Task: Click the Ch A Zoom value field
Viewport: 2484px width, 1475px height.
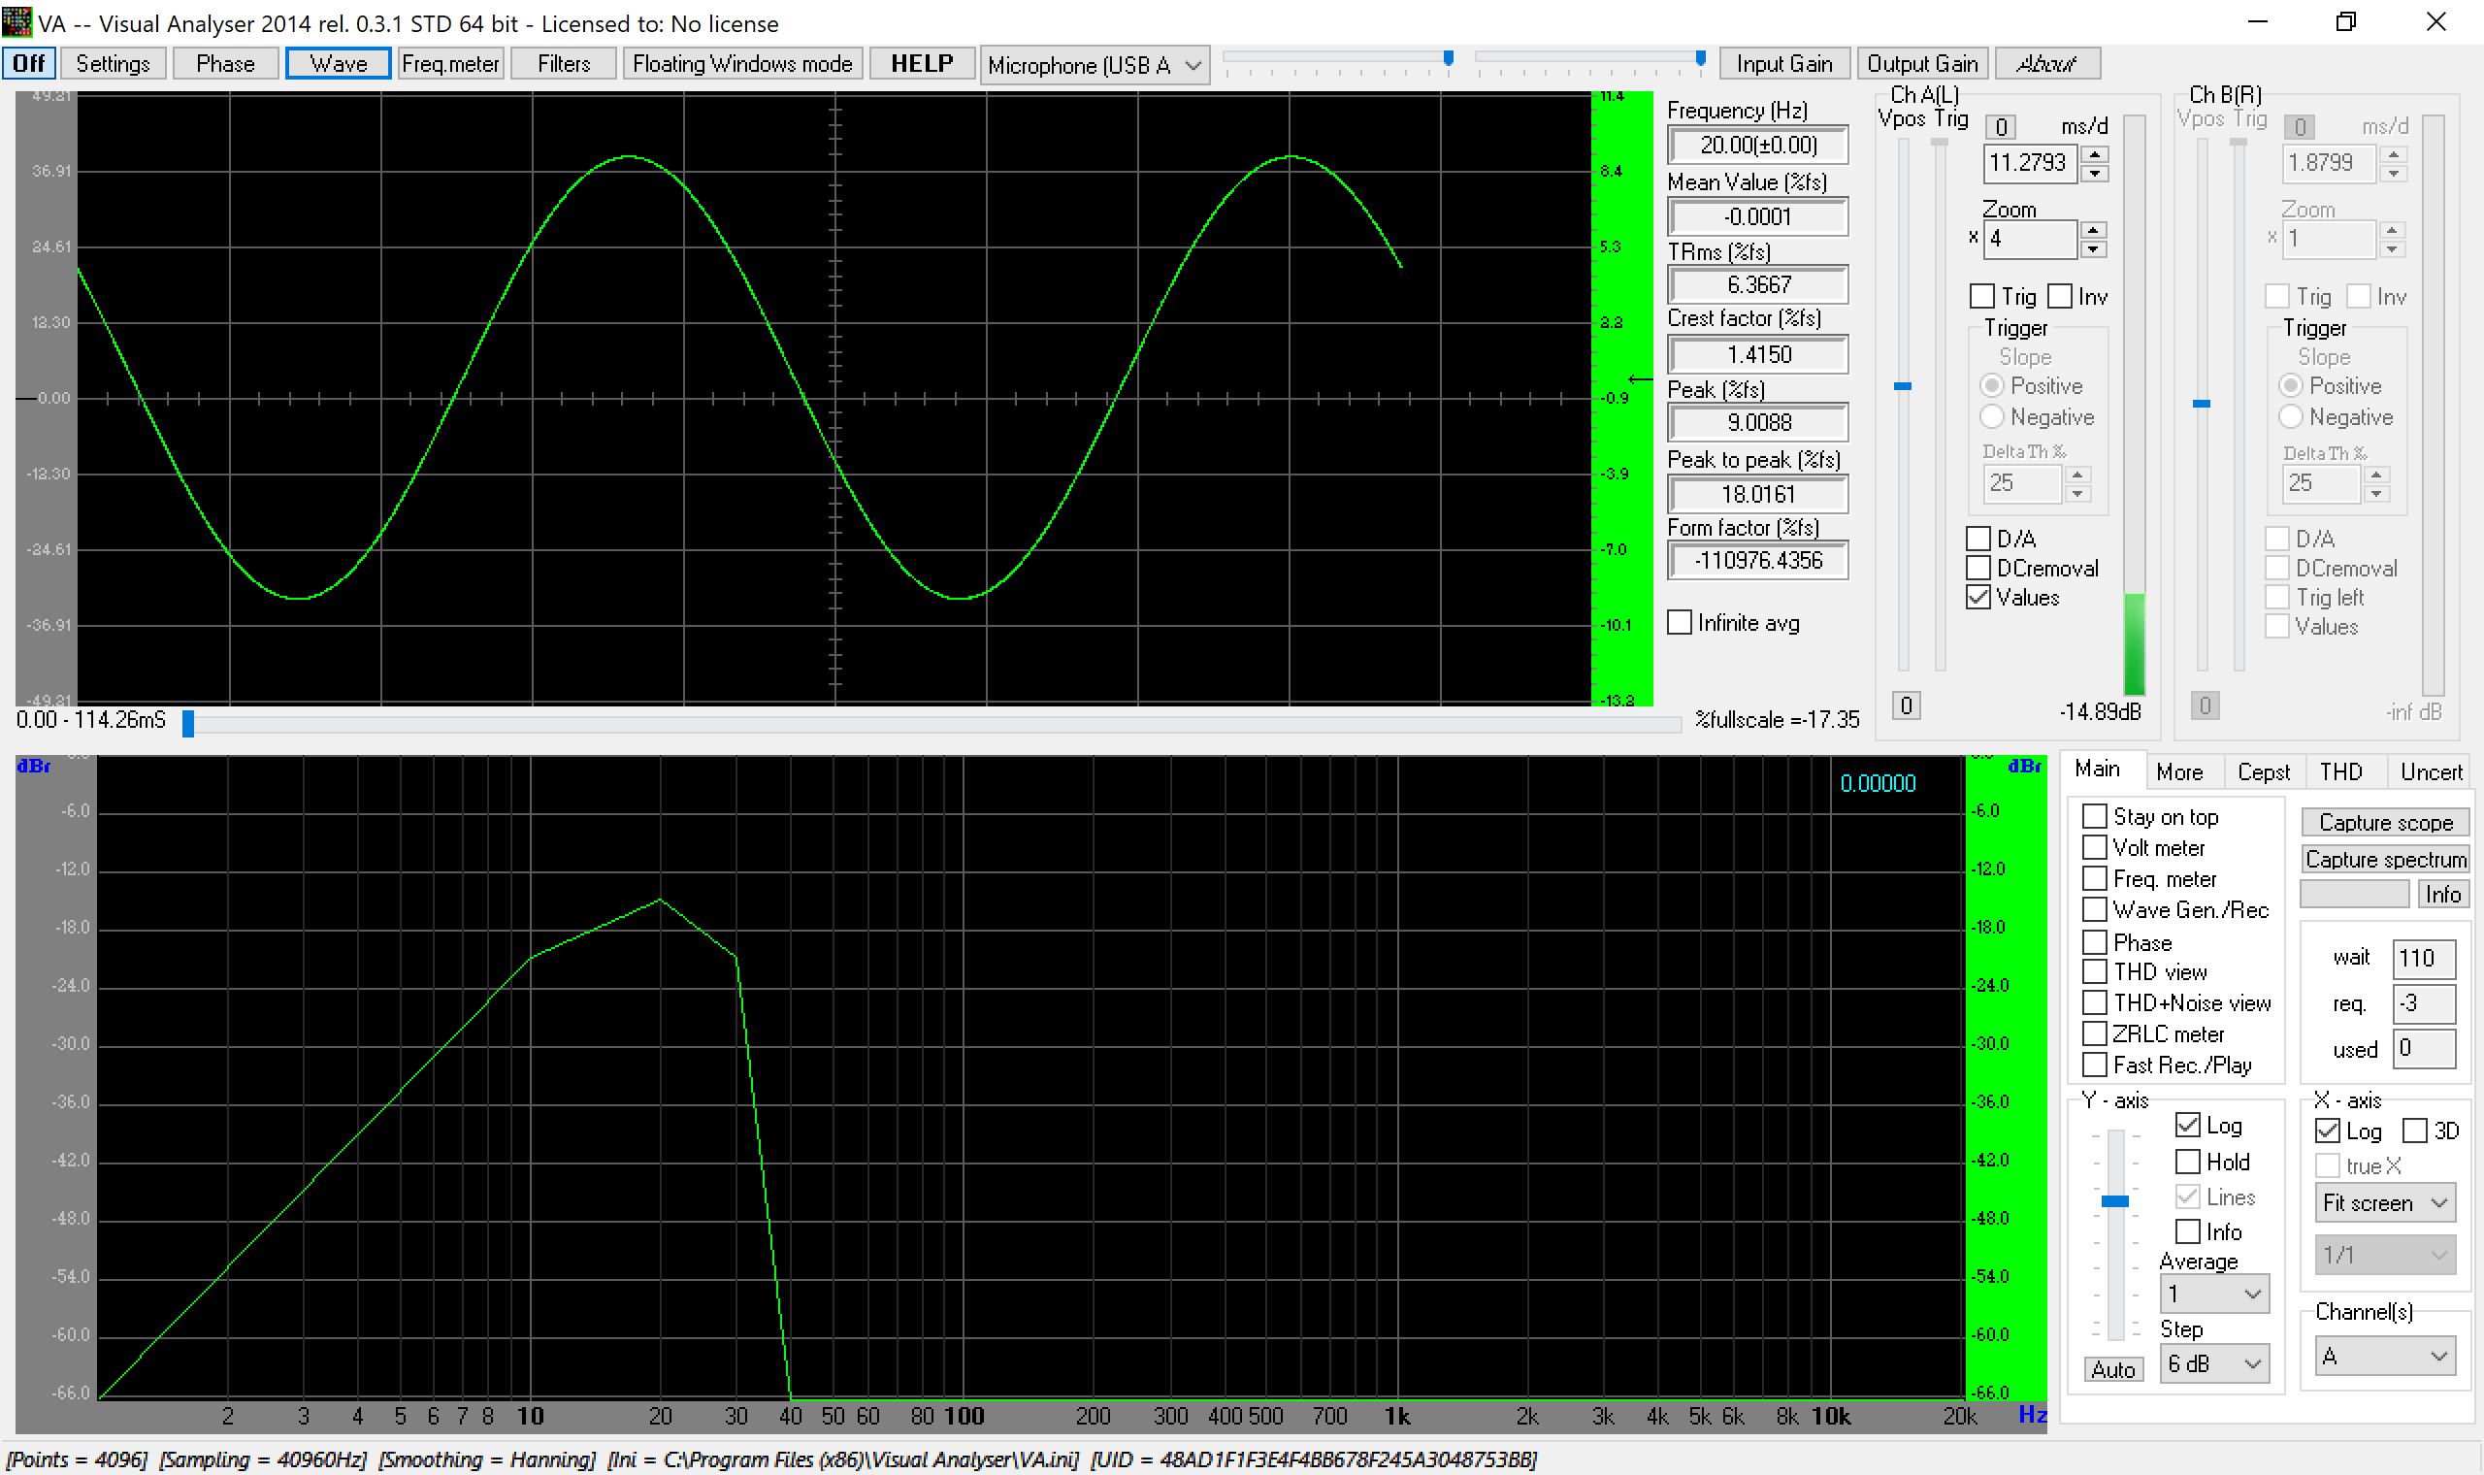Action: point(2029,240)
